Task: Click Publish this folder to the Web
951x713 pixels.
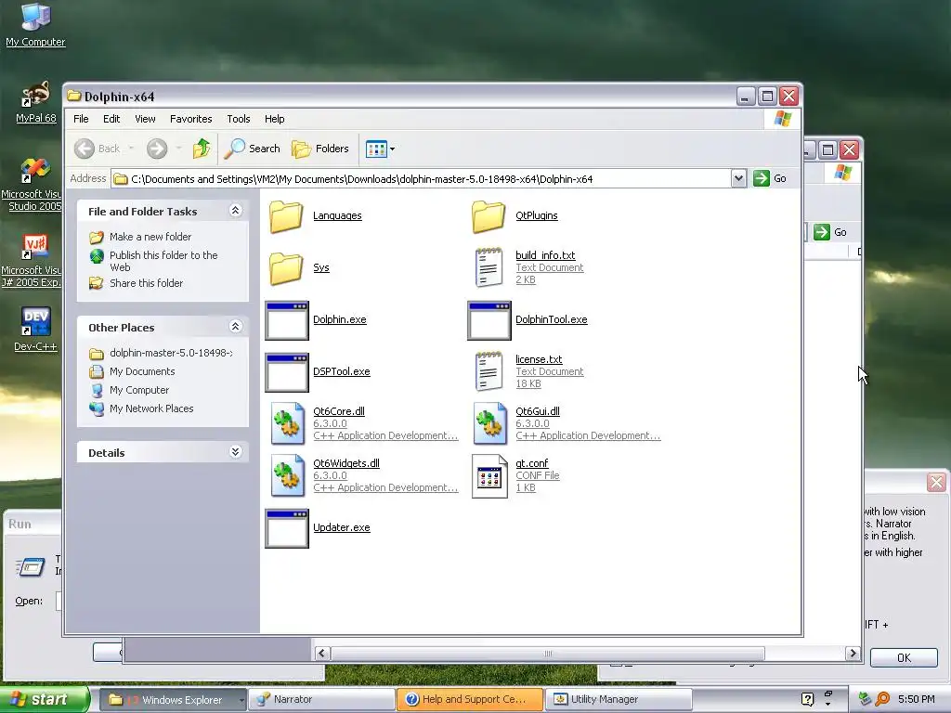Action: pos(163,261)
